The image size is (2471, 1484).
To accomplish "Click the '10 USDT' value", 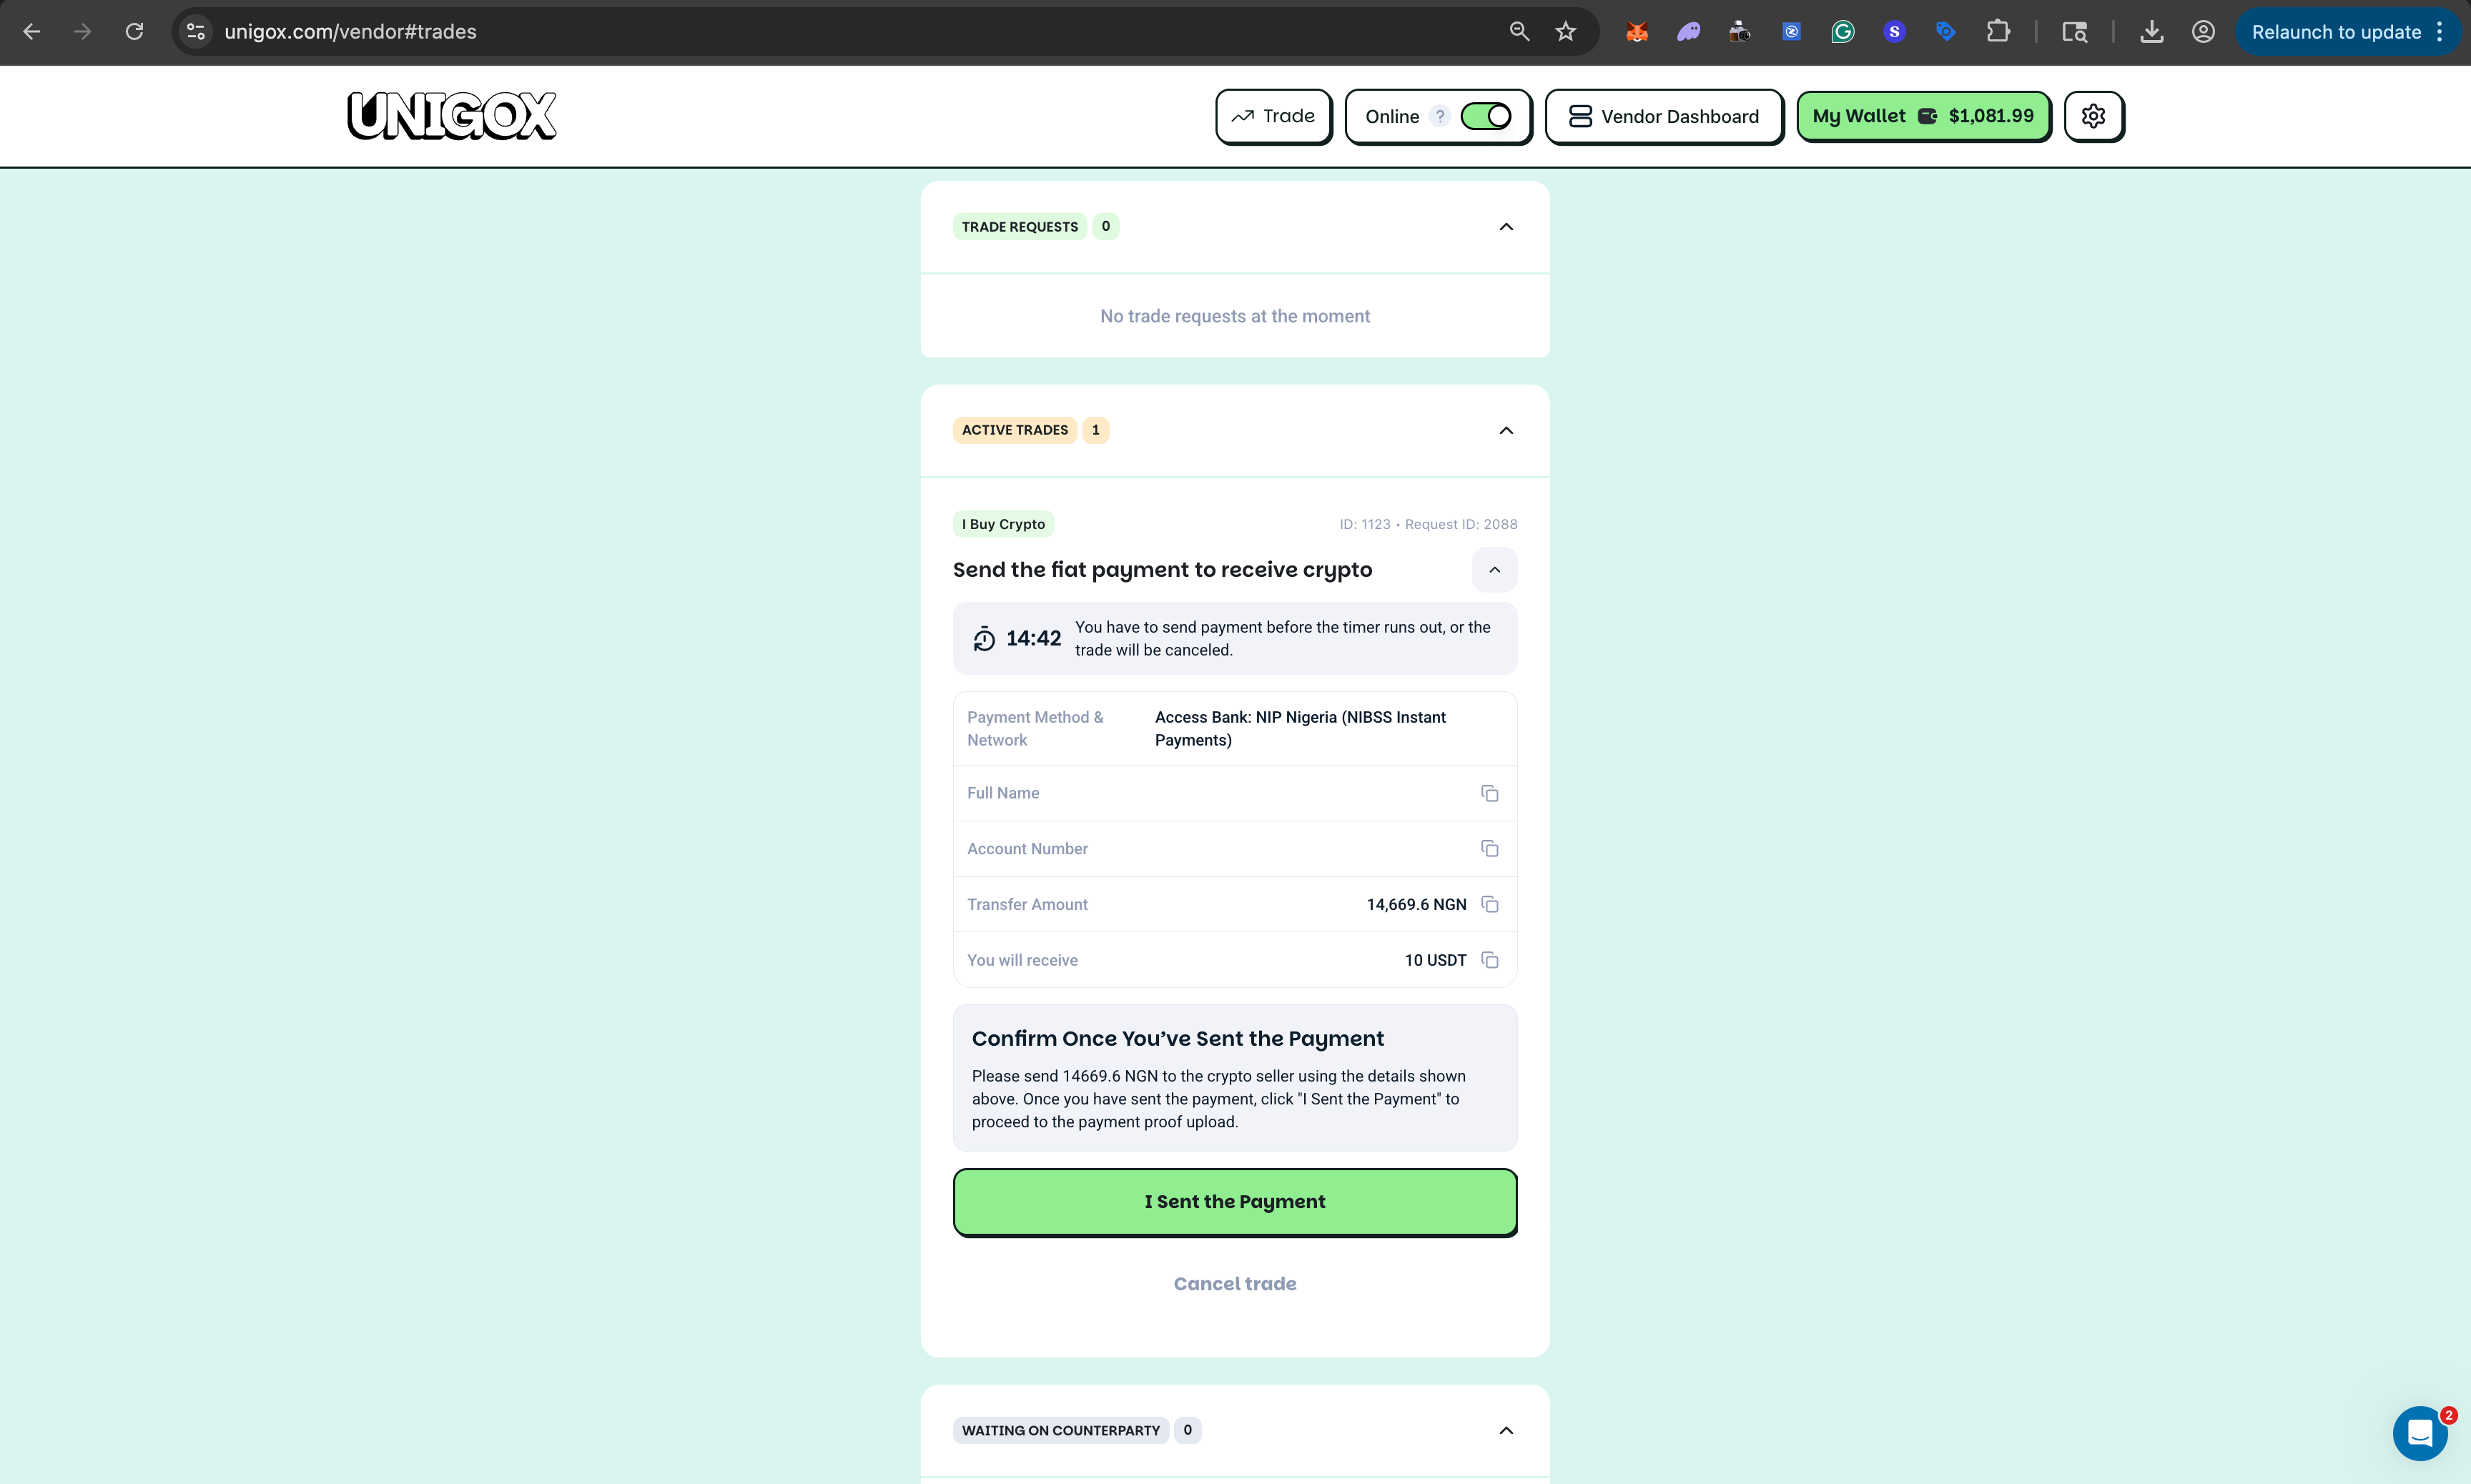I will click(1435, 960).
